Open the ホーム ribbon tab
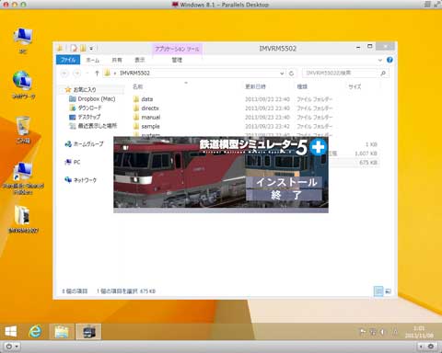The height and width of the screenshot is (353, 442). pos(93,60)
